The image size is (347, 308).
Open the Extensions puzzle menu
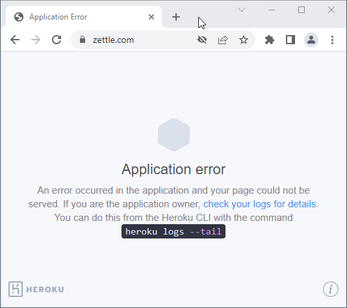270,40
